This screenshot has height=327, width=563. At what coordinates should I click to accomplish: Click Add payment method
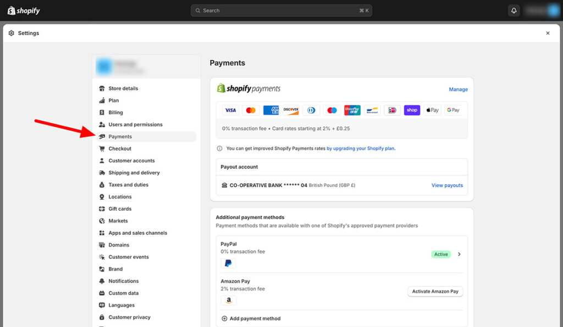tap(255, 318)
